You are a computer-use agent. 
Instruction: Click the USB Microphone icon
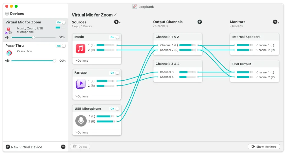tap(81, 121)
